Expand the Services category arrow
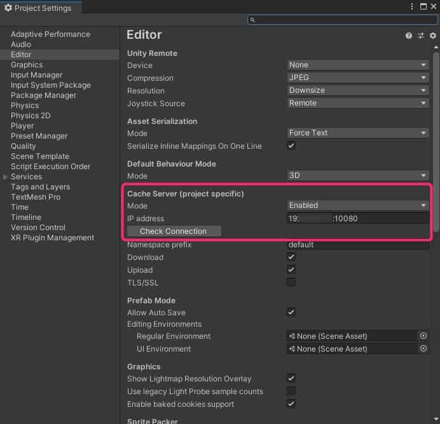440x424 pixels. coord(6,177)
